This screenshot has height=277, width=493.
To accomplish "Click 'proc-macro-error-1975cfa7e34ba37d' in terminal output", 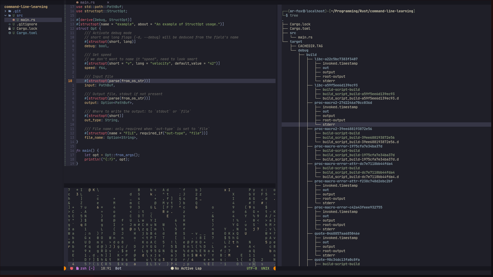I will [x=348, y=146].
